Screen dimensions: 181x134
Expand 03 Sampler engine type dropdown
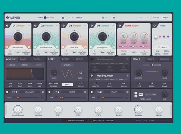(85, 26)
